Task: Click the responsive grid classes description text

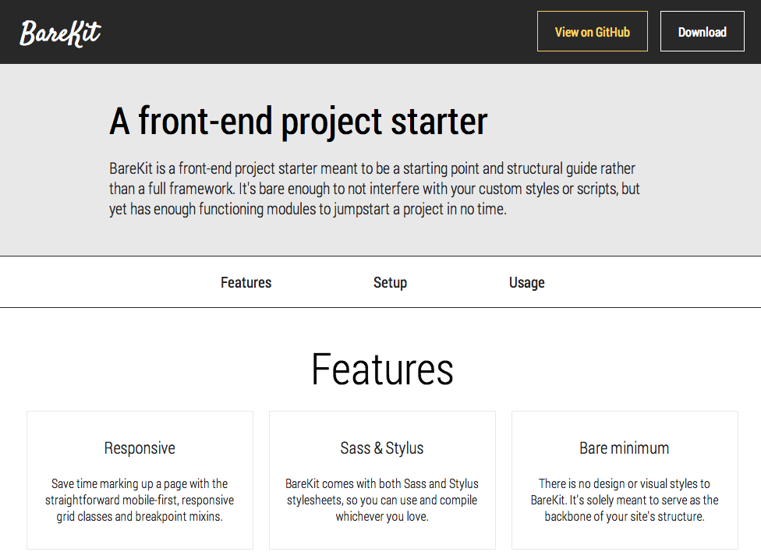Action: [140, 500]
